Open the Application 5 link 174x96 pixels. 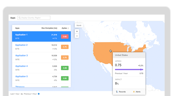21,76
